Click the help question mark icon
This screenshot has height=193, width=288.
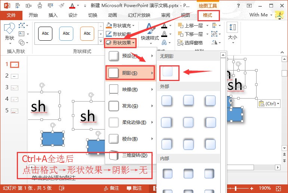[x=238, y=6]
